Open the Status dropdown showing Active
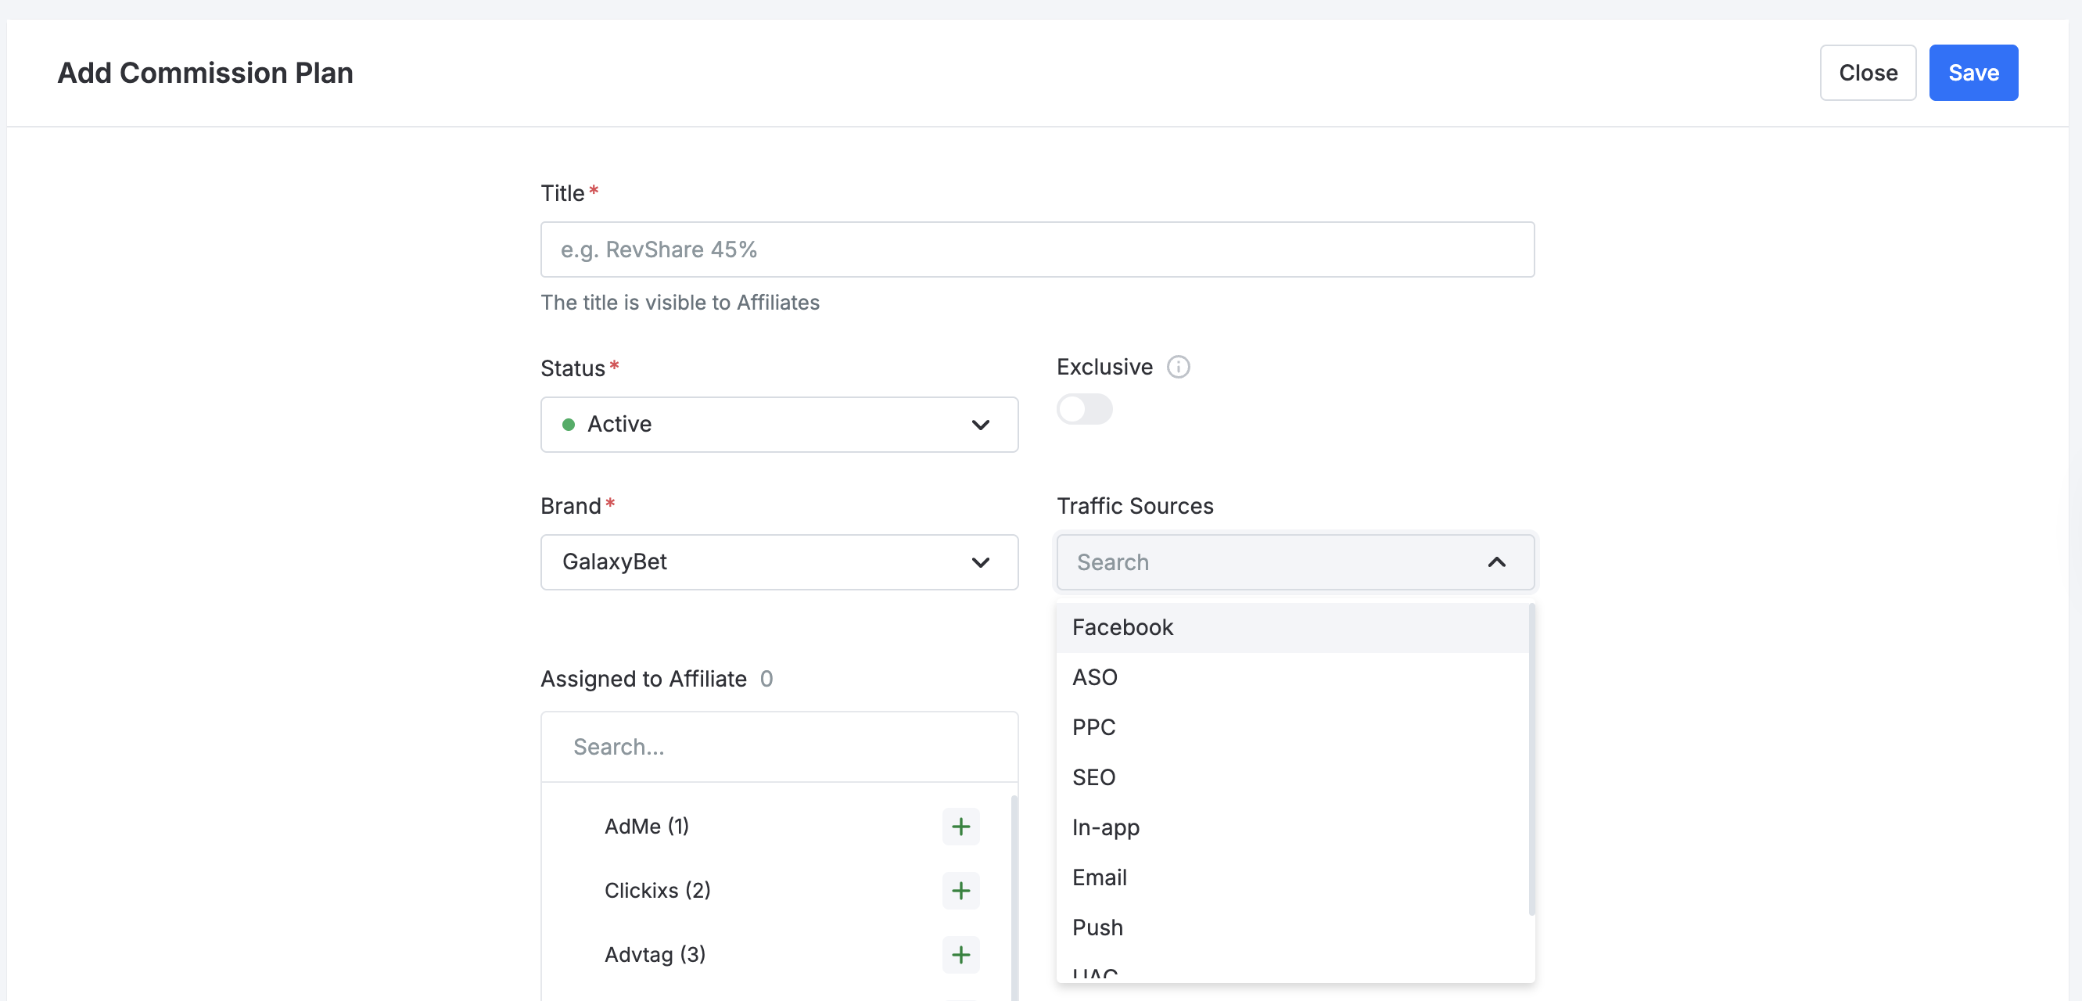The height and width of the screenshot is (1001, 2082). pyautogui.click(x=779, y=424)
